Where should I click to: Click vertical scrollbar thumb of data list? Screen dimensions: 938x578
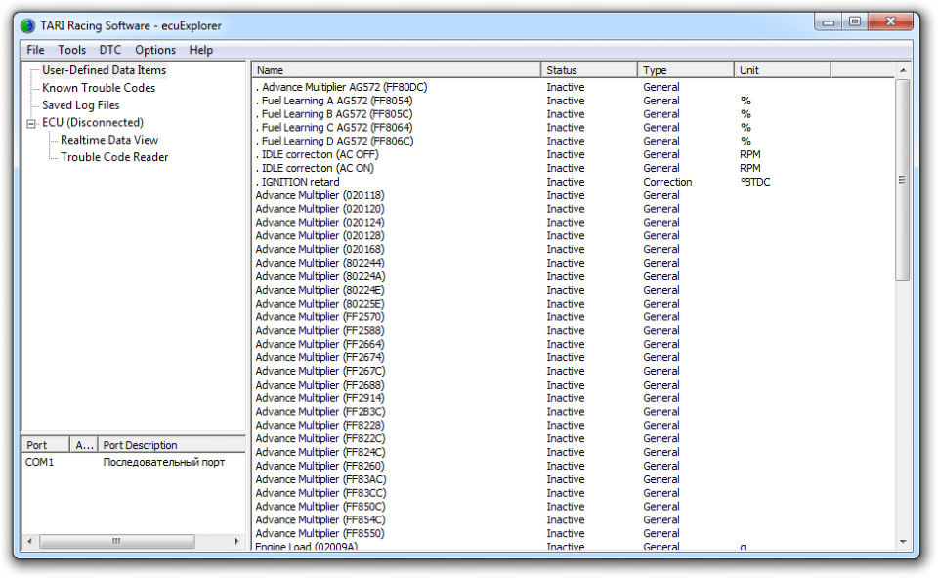tap(903, 180)
